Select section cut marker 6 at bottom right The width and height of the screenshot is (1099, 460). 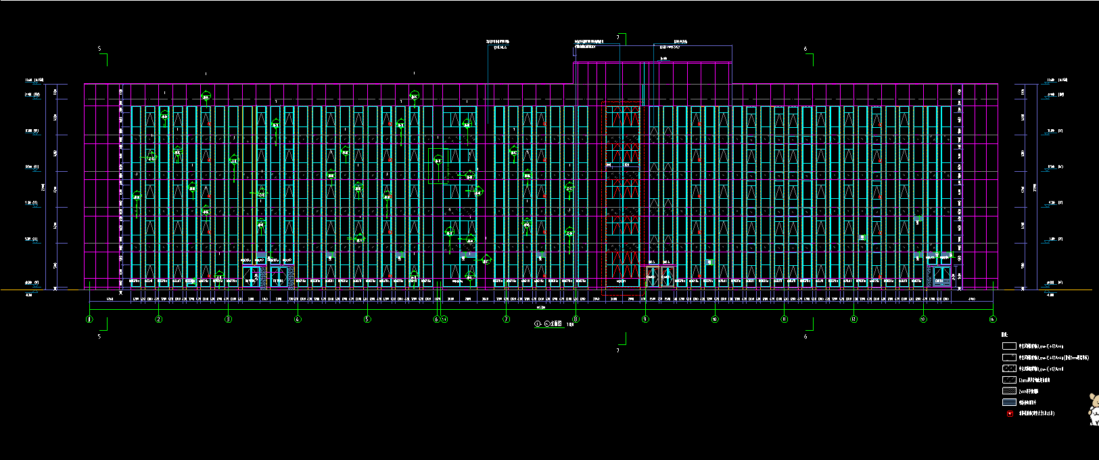805,336
